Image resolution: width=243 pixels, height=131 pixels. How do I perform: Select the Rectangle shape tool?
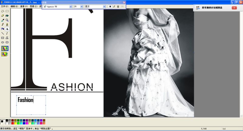(3, 38)
